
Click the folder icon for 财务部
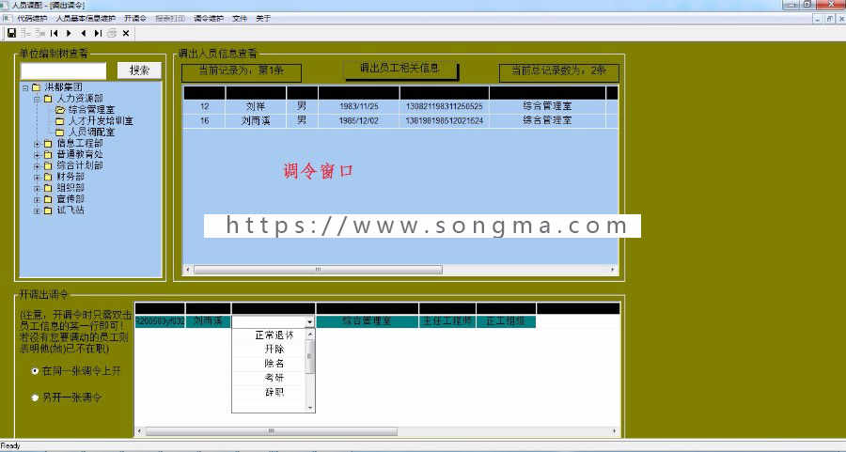[x=48, y=177]
